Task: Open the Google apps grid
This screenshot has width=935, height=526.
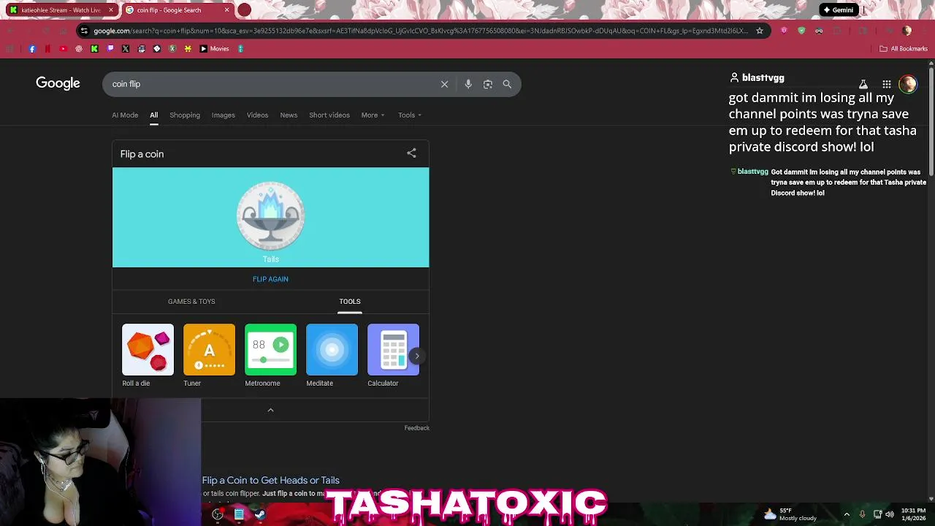Action: [x=886, y=84]
